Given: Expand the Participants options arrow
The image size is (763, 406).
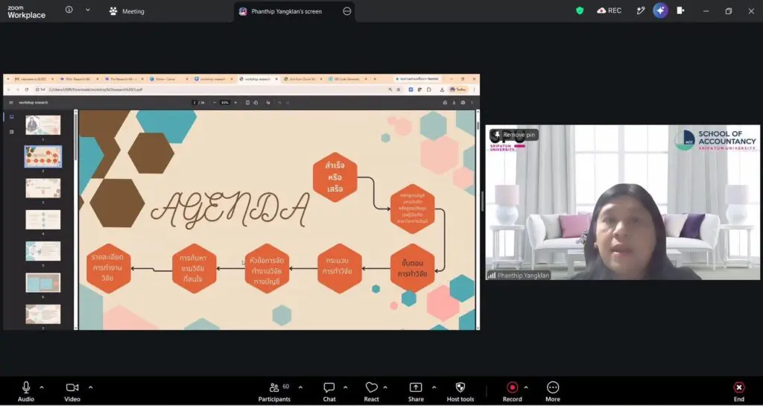Looking at the screenshot, I should (x=300, y=387).
